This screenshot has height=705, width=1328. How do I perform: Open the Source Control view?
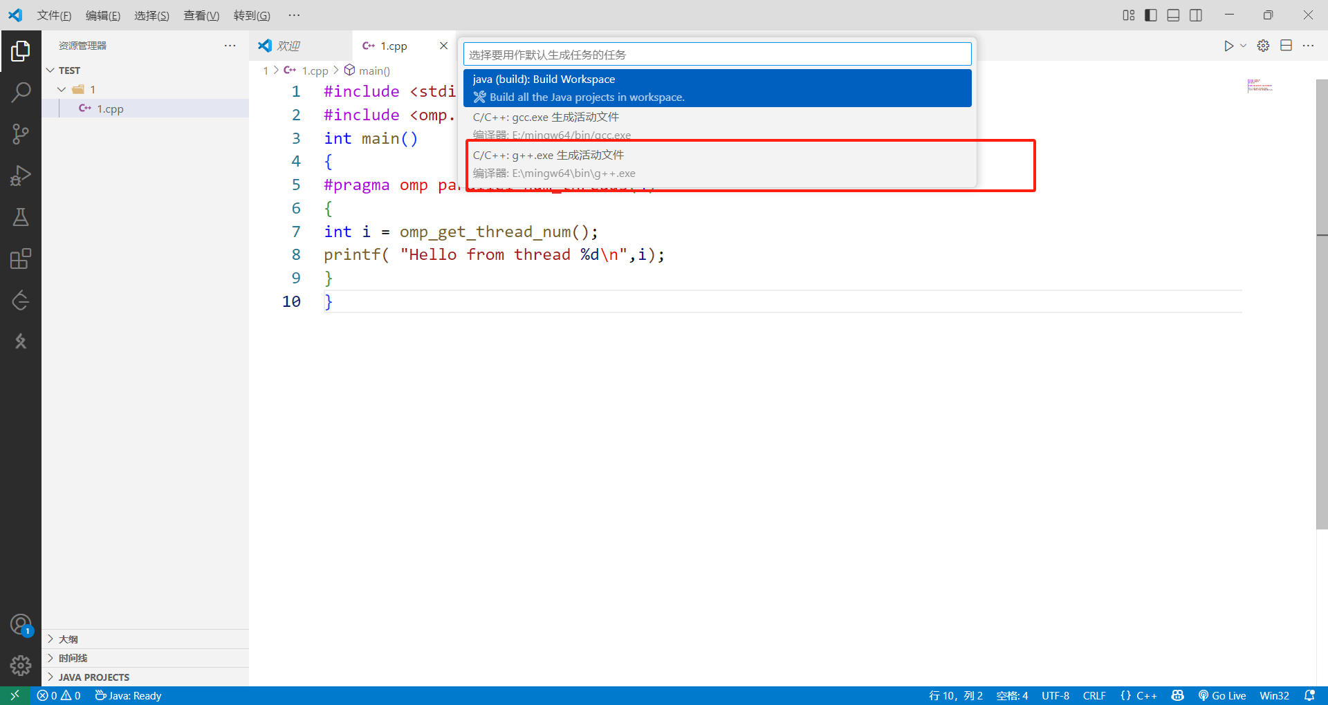21,133
